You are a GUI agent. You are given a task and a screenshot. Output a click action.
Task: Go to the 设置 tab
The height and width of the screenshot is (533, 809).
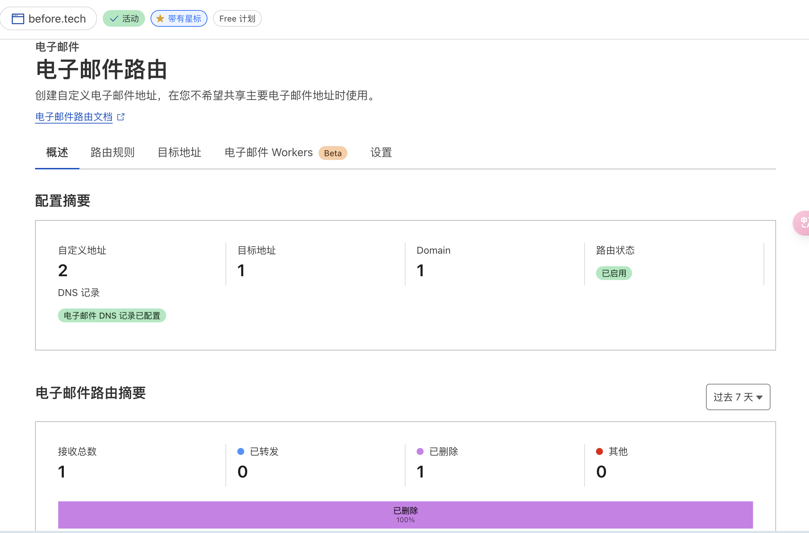tap(381, 152)
